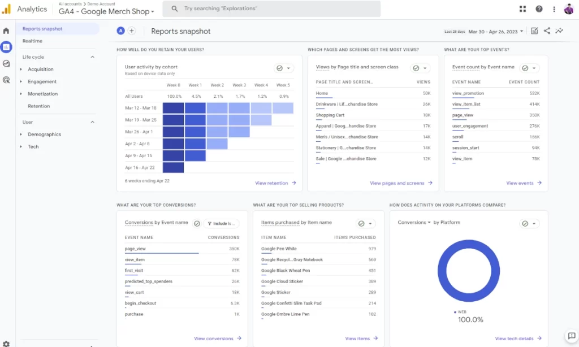Open the feedback icon at bottom right
Viewport: 579px width, 347px height.
572,336
